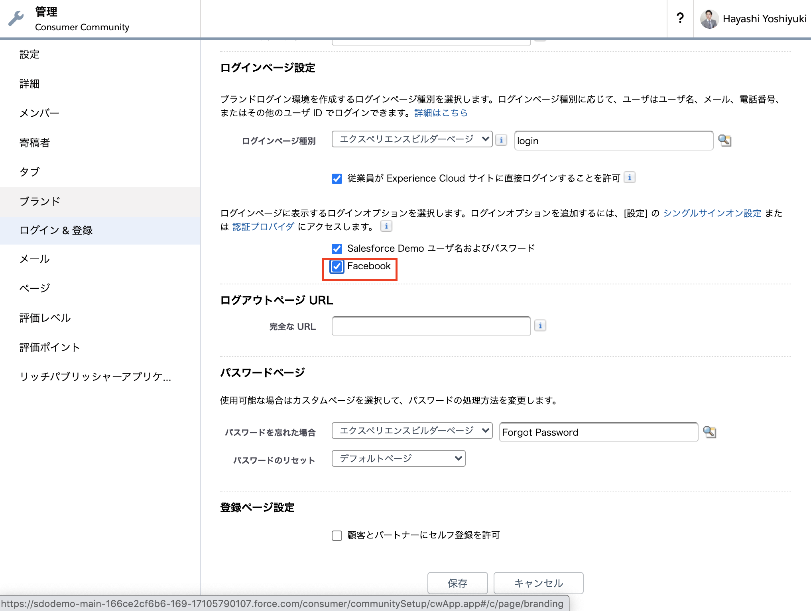
Task: Uncheck Salesforce Demo username and password option
Action: click(x=337, y=249)
